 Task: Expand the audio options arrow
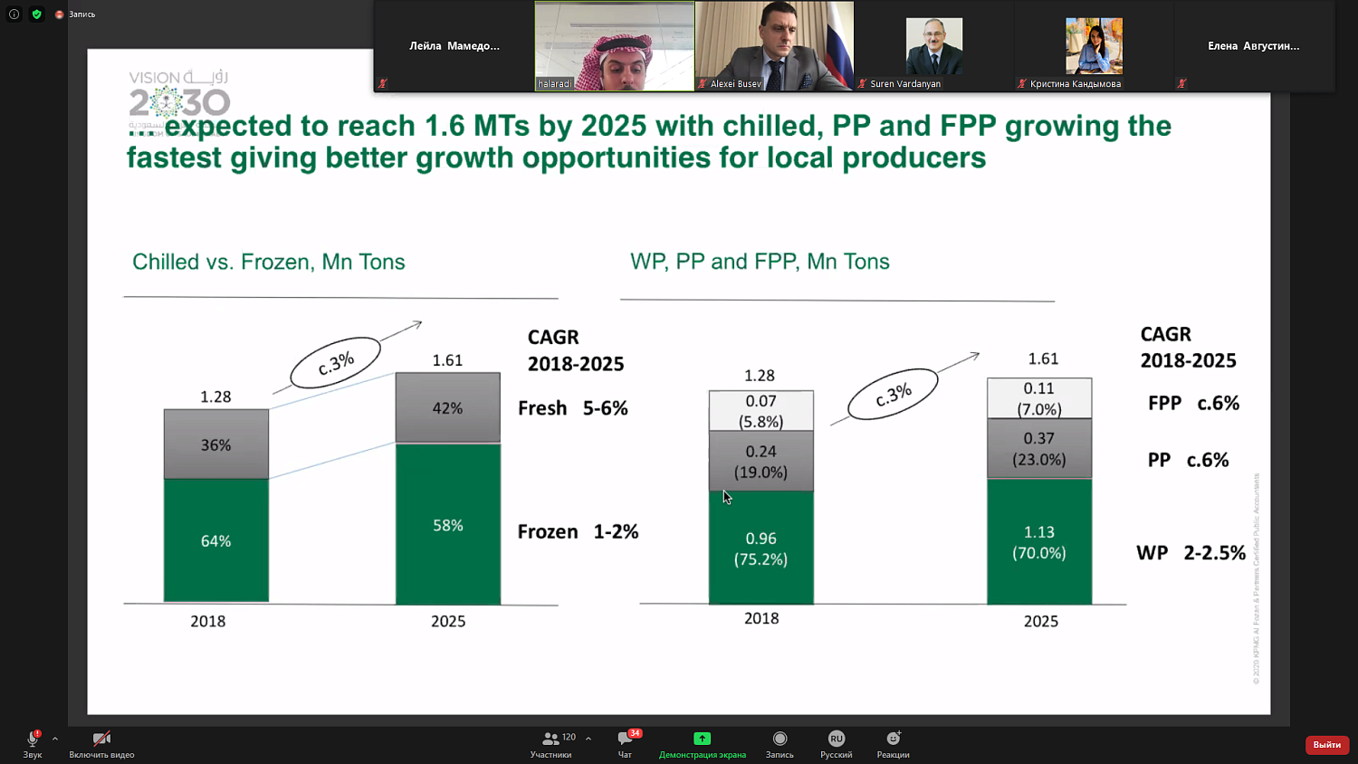[x=55, y=739]
